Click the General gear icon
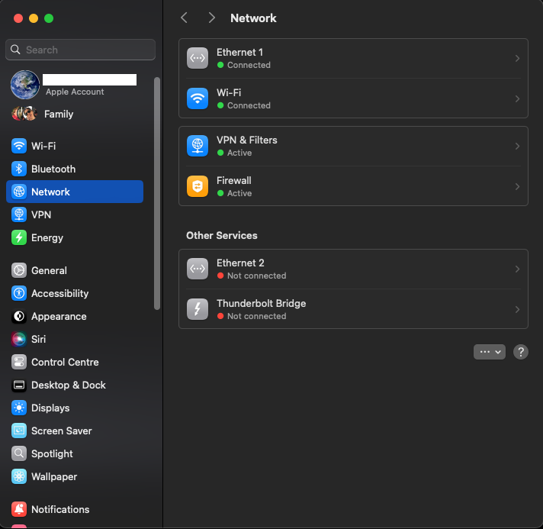 [x=19, y=270]
